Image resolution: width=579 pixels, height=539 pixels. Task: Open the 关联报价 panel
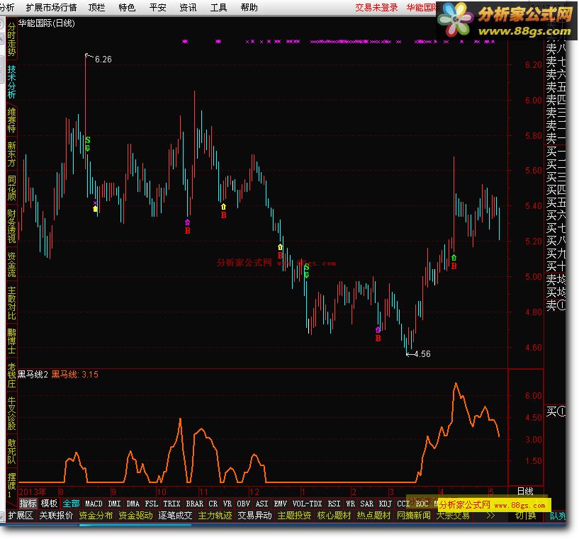[x=57, y=516]
